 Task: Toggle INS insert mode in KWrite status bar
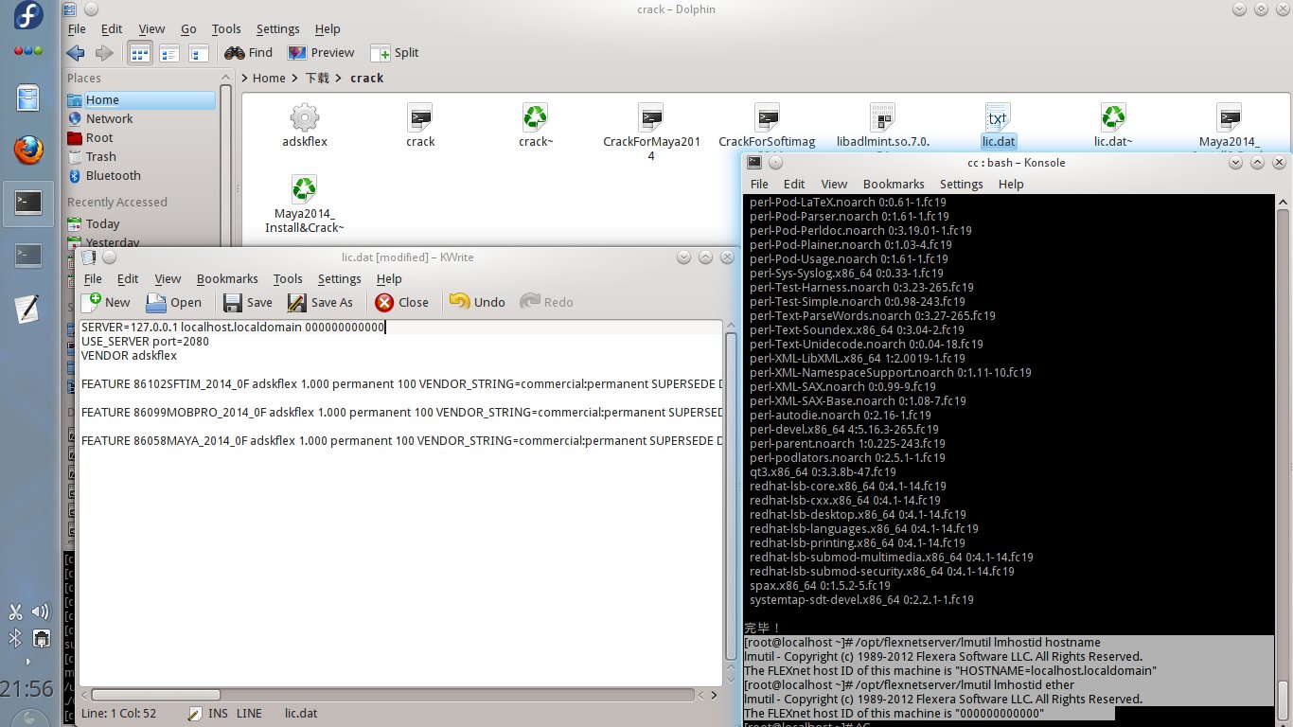pos(219,712)
